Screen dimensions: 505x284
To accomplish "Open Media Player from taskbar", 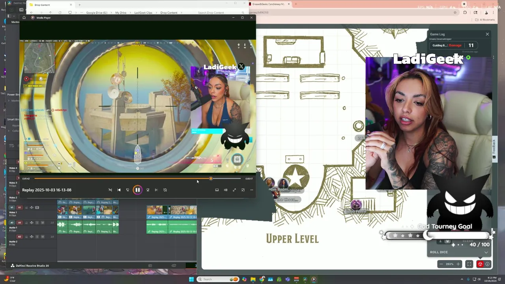I will pos(314,279).
